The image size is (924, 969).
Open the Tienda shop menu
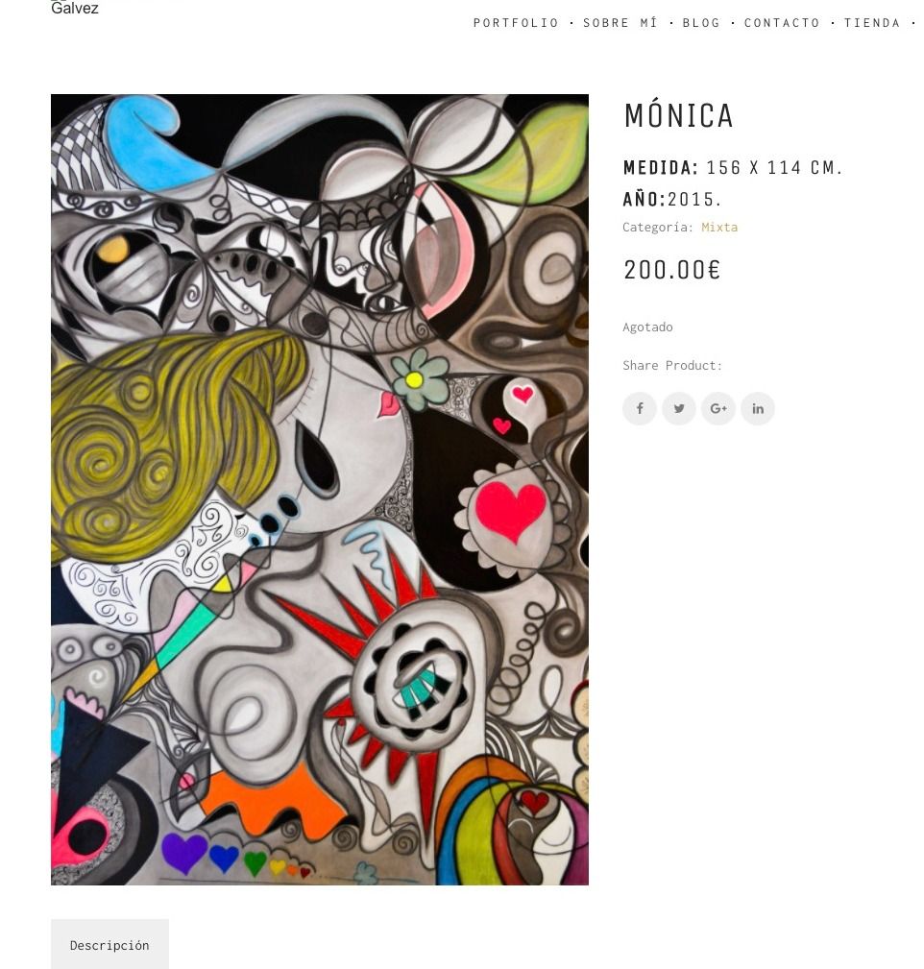(x=872, y=23)
